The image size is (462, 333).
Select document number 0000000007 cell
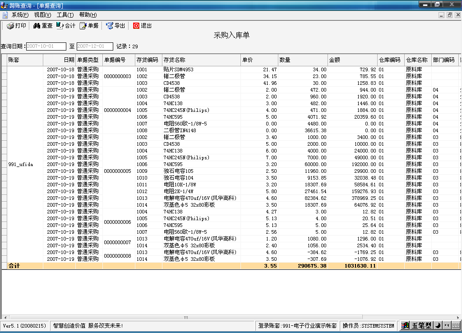point(119,242)
